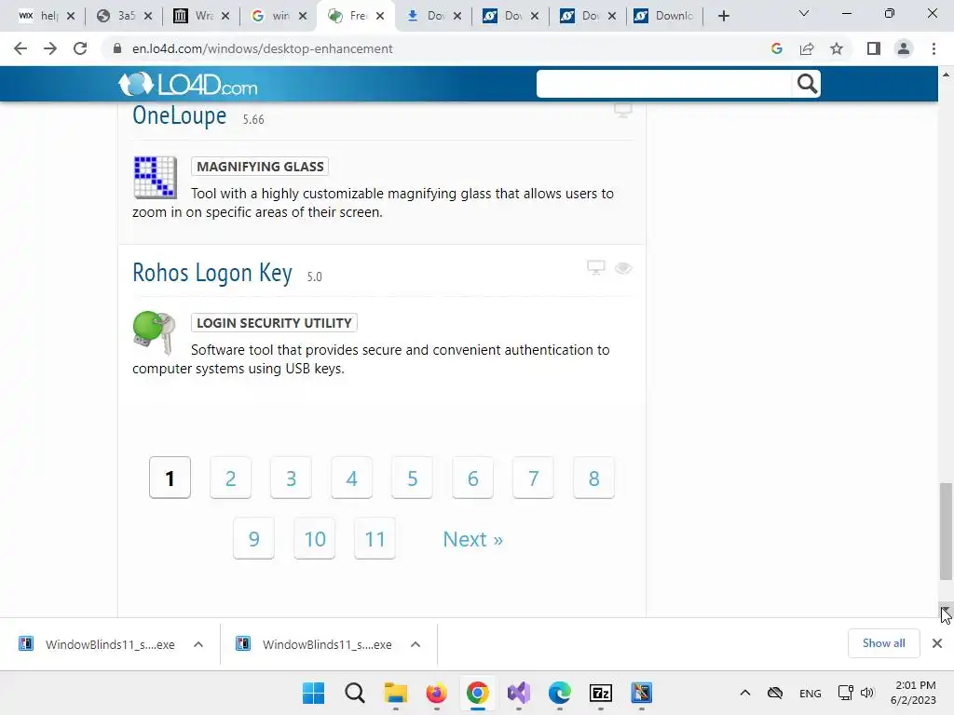The image size is (954, 715).
Task: Expand options for second WindowBlinds11 download
Action: (x=416, y=644)
